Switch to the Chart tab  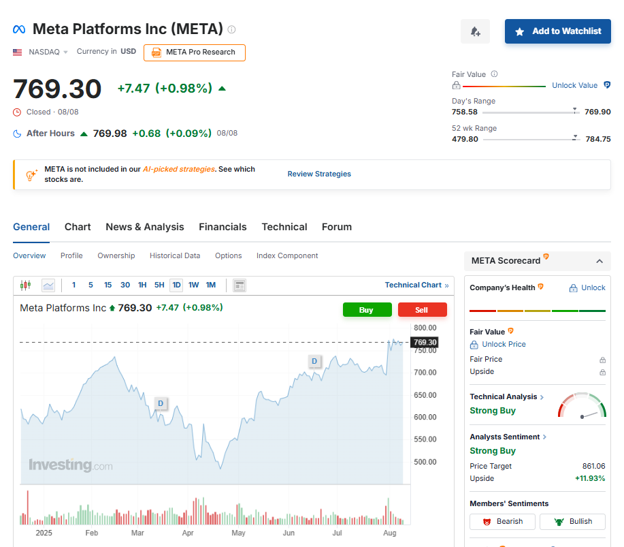(78, 227)
